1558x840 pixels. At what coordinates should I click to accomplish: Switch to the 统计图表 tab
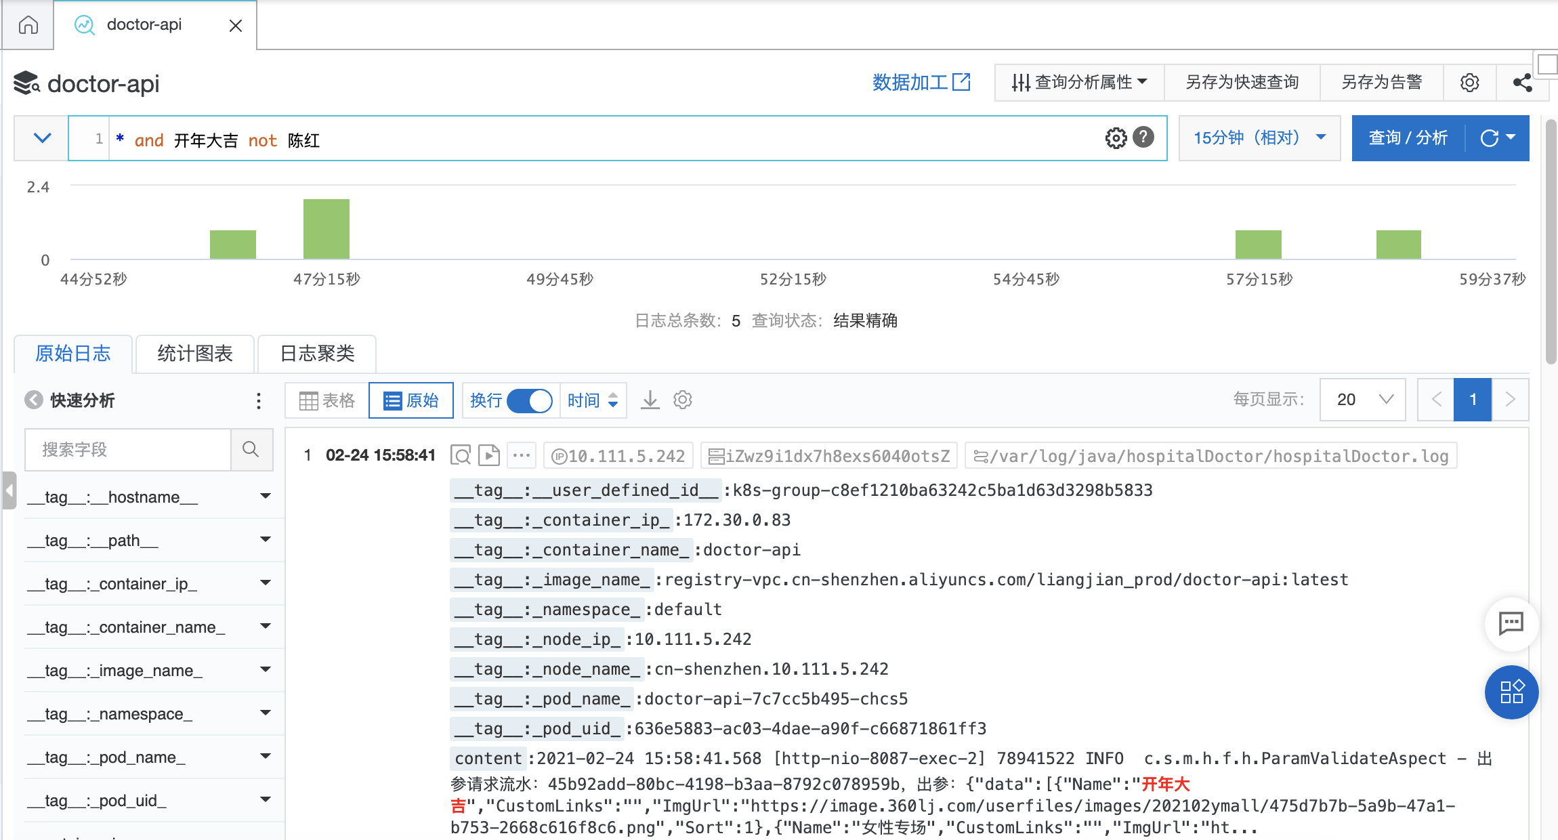(195, 354)
